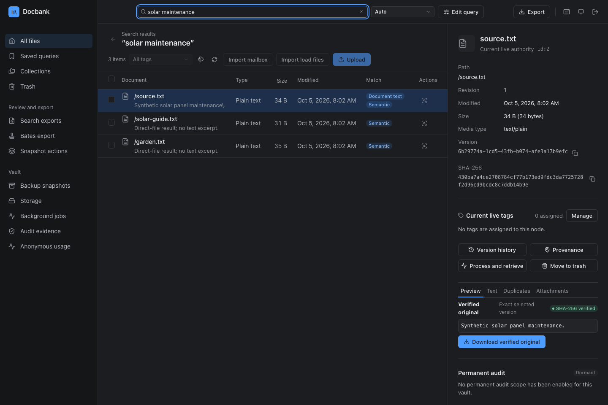Click Process and retrieve

click(492, 266)
